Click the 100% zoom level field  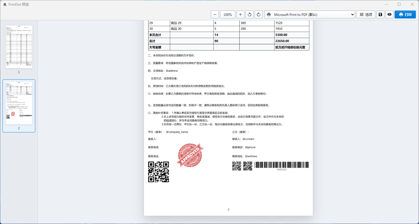pos(228,14)
